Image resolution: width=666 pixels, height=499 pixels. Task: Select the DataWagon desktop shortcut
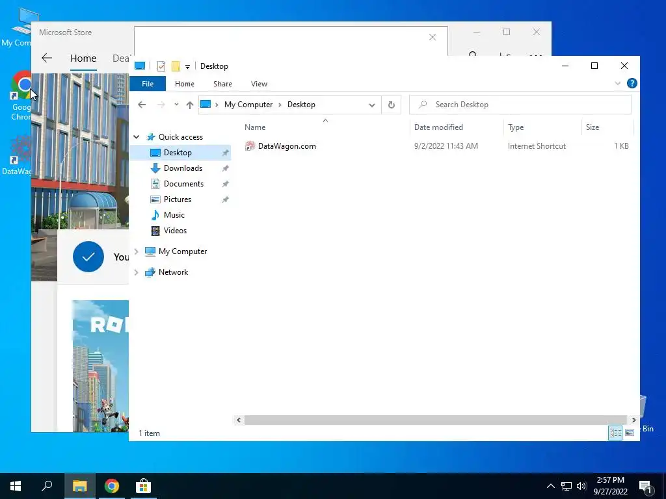[18, 156]
